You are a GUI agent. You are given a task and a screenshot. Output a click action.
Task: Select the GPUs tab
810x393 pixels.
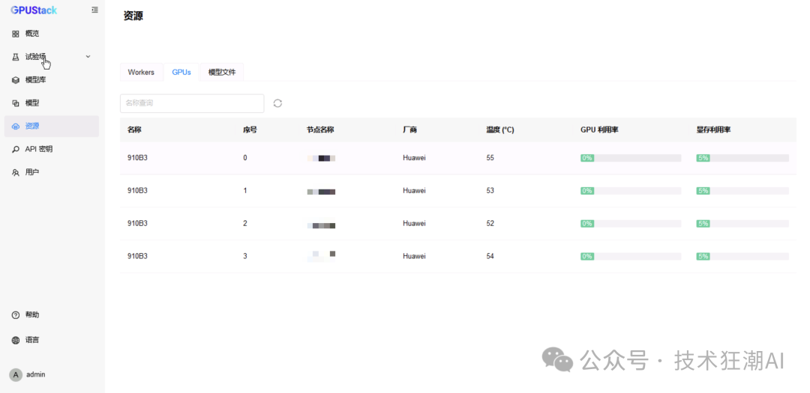point(181,72)
